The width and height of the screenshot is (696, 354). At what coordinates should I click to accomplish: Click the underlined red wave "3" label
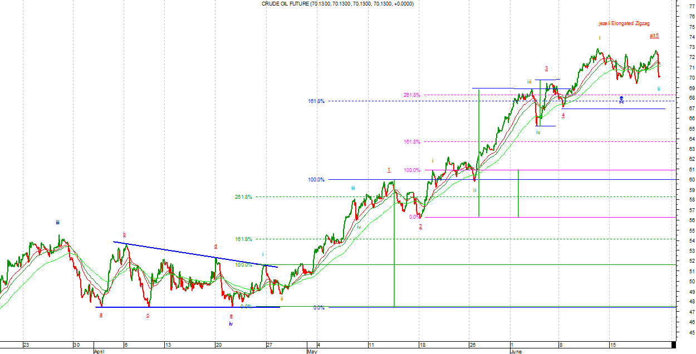coord(546,69)
